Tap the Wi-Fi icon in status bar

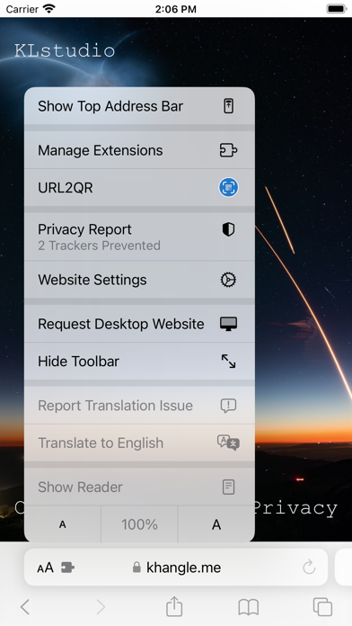click(x=49, y=9)
